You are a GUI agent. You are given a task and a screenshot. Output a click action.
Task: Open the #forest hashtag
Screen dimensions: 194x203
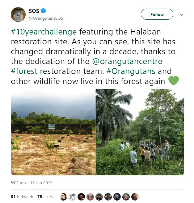[24, 71]
